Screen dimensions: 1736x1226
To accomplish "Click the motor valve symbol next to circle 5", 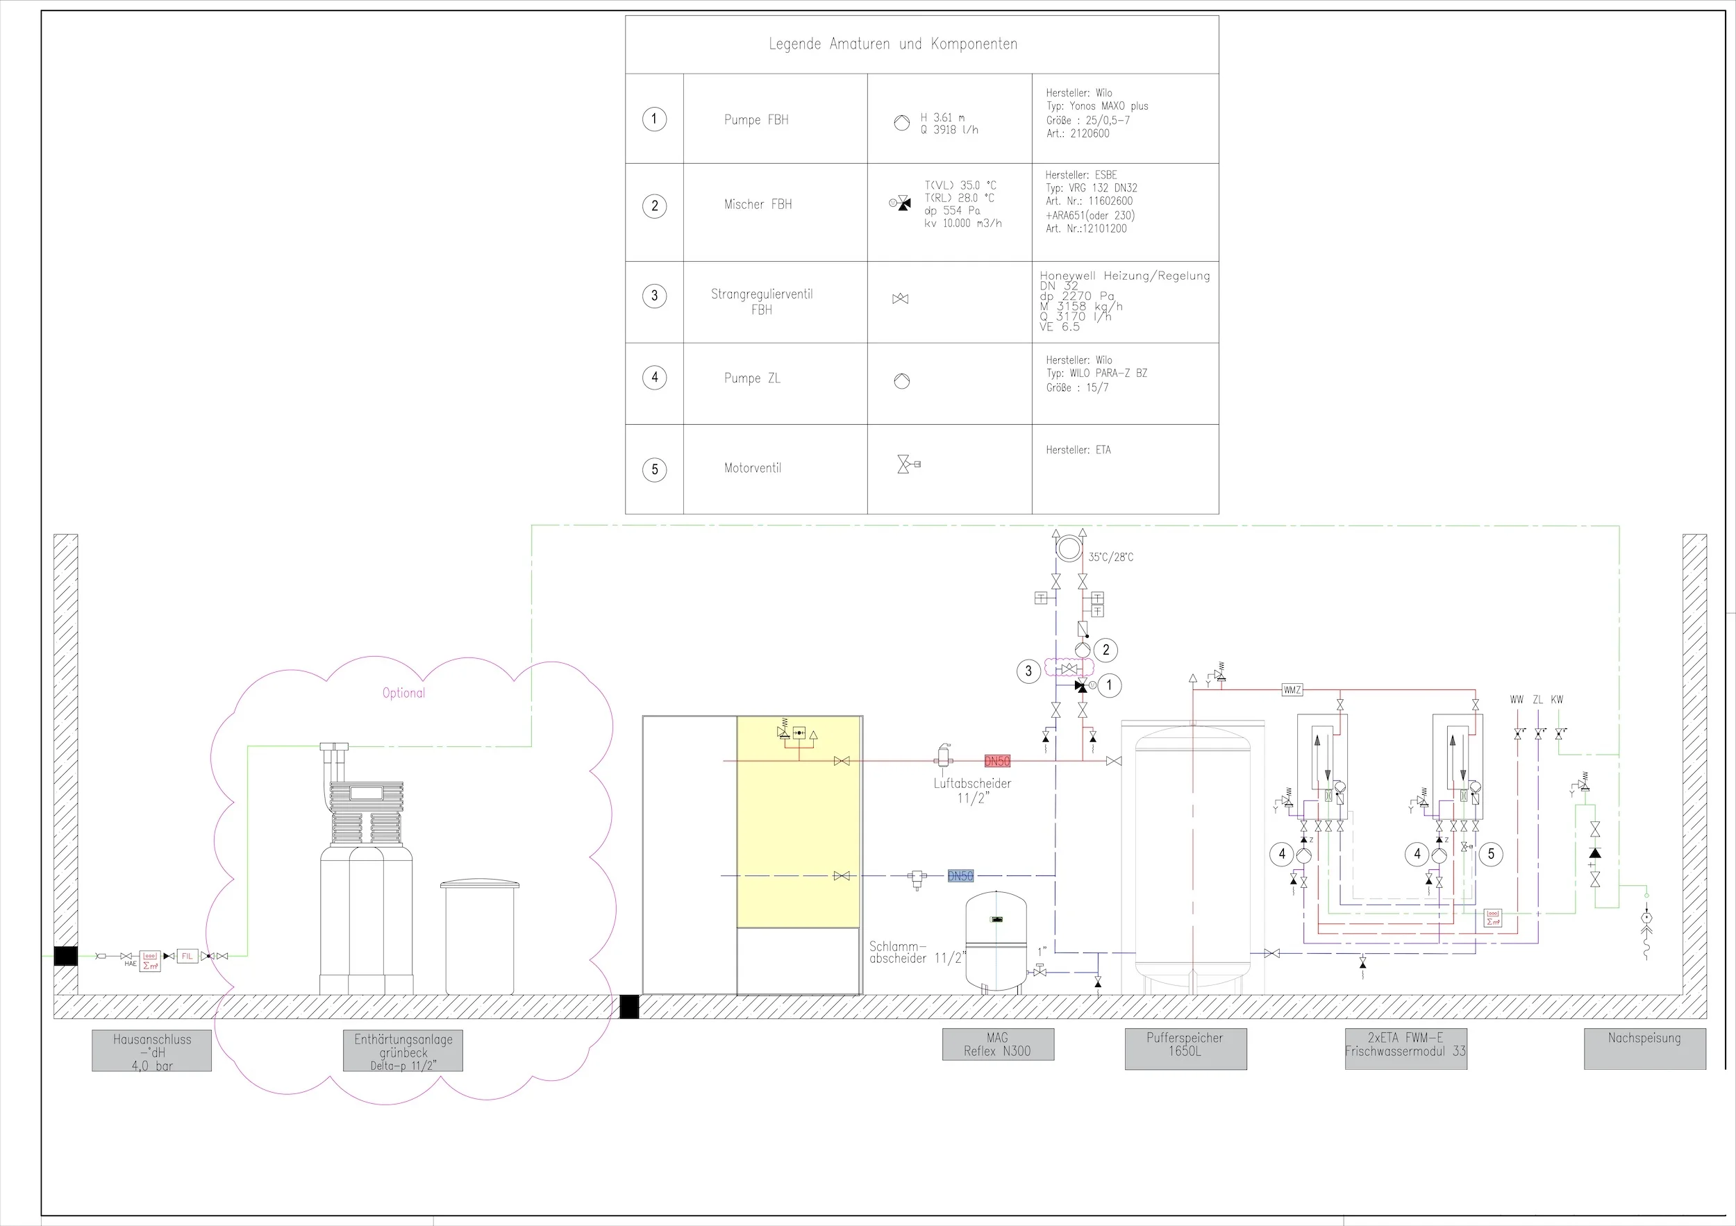I will coord(1467,846).
